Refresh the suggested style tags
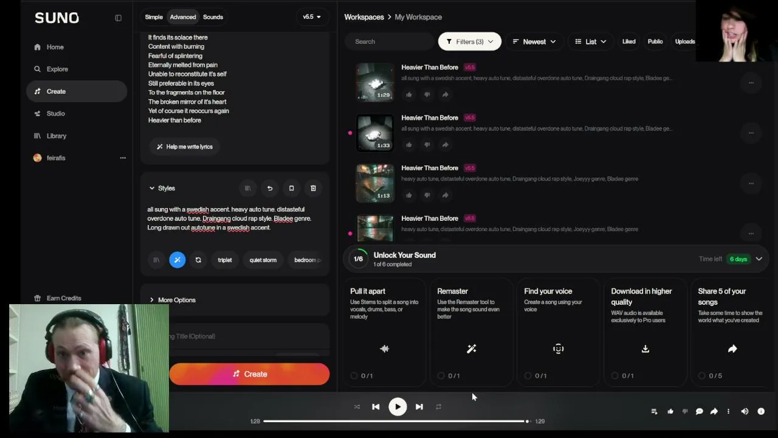This screenshot has width=778, height=438. pos(198,260)
